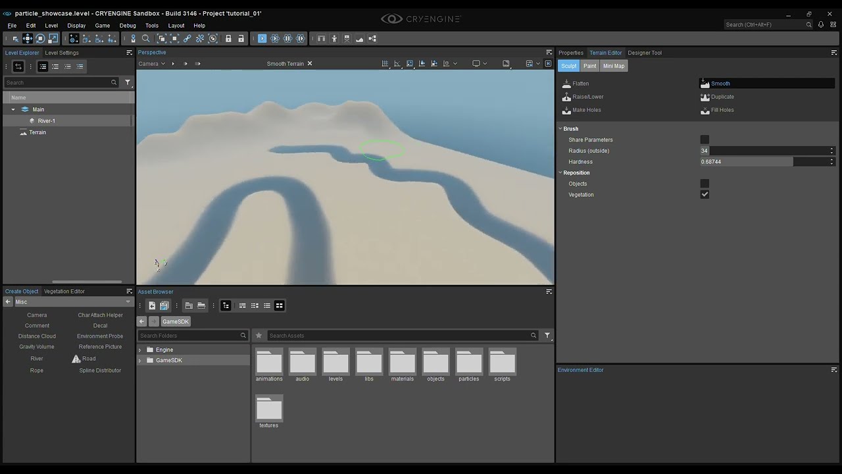This screenshot has width=842, height=474.
Task: Toggle grid snapping icon in viewport header
Action: click(385, 64)
